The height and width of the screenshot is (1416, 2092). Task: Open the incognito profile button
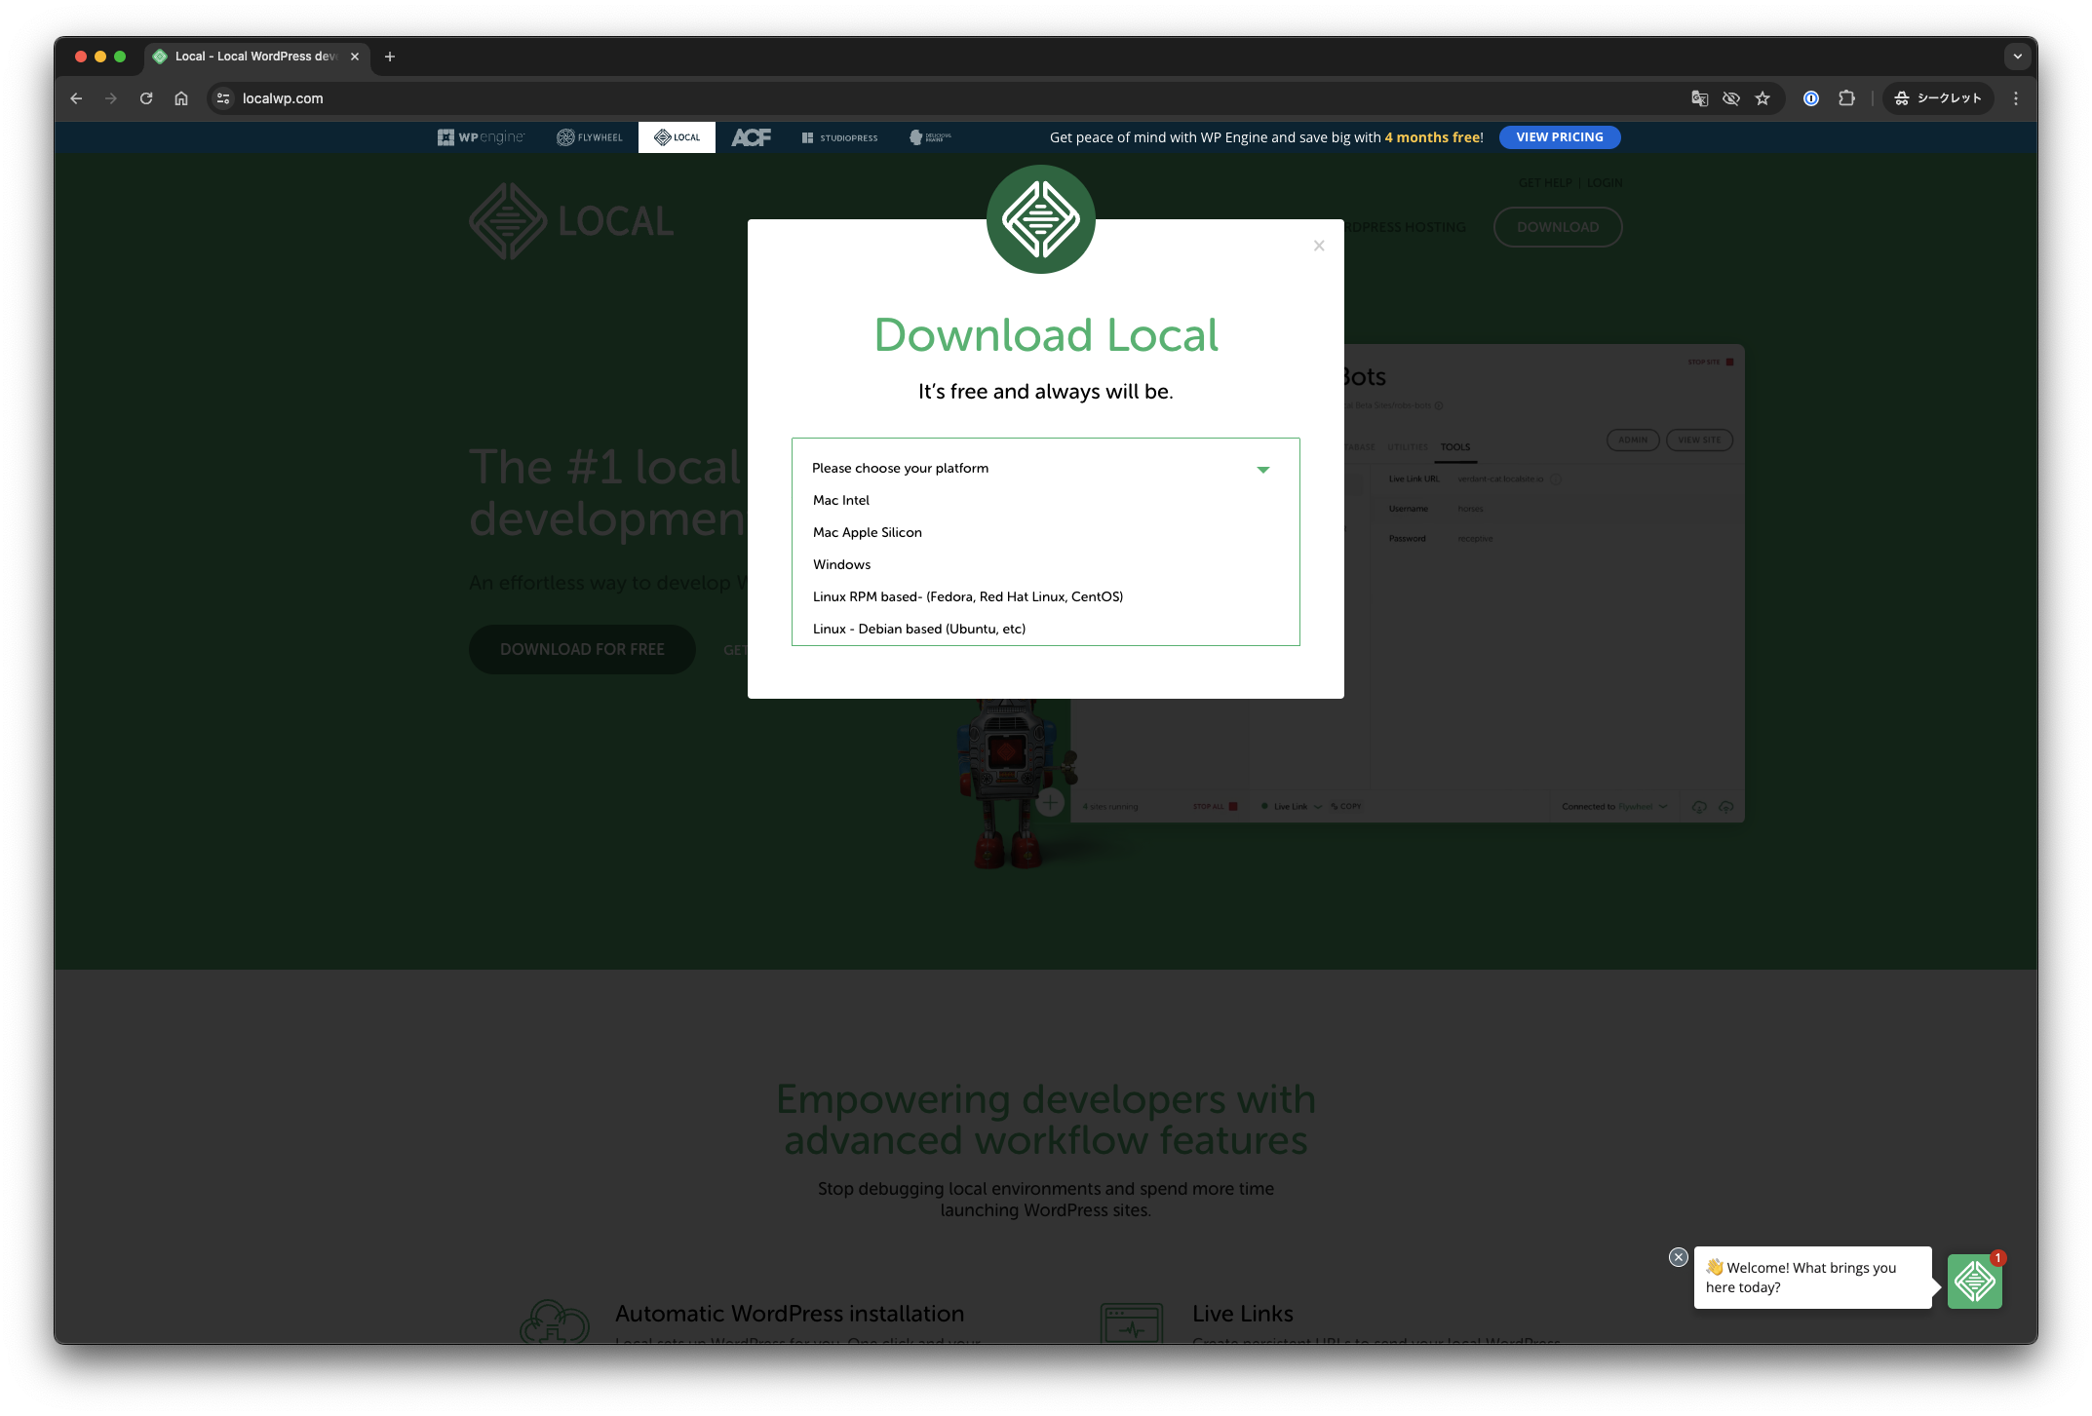[1938, 98]
